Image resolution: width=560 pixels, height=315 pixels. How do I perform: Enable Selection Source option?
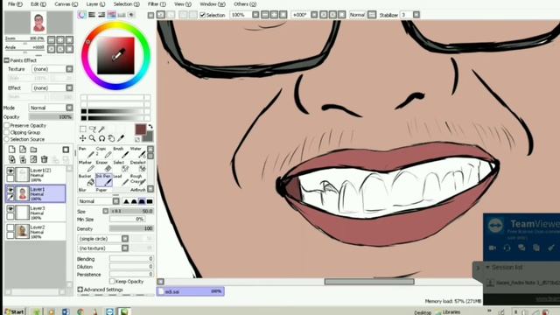[7, 139]
